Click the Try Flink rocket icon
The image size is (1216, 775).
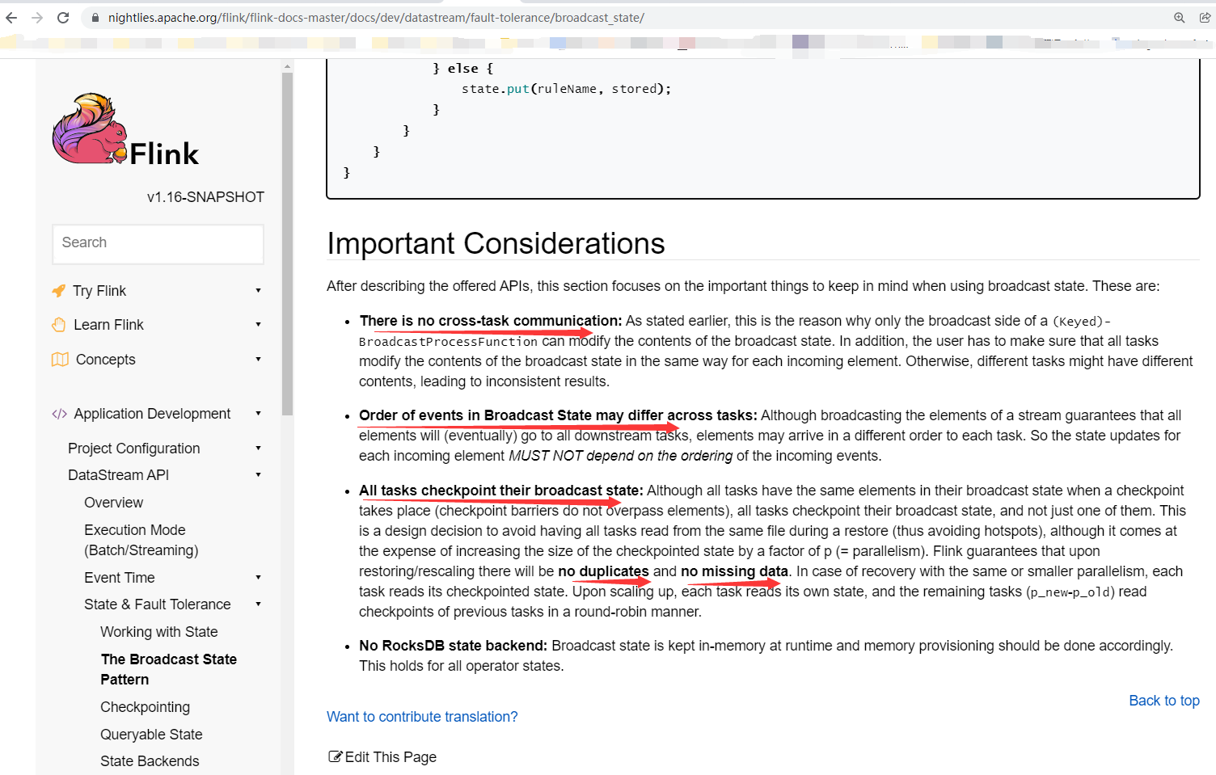[59, 291]
